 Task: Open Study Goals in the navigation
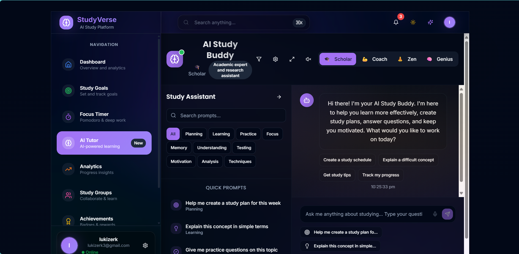[x=104, y=91]
